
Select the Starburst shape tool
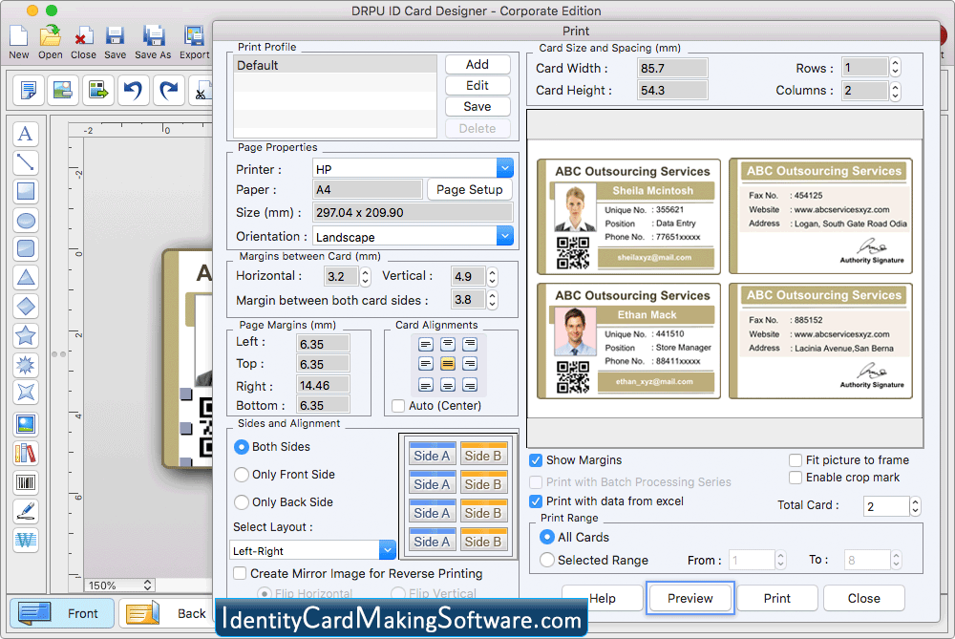coord(26,364)
